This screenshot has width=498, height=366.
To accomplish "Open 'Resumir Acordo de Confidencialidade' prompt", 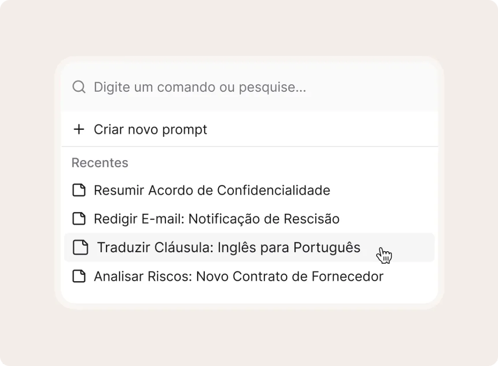I will tap(212, 190).
